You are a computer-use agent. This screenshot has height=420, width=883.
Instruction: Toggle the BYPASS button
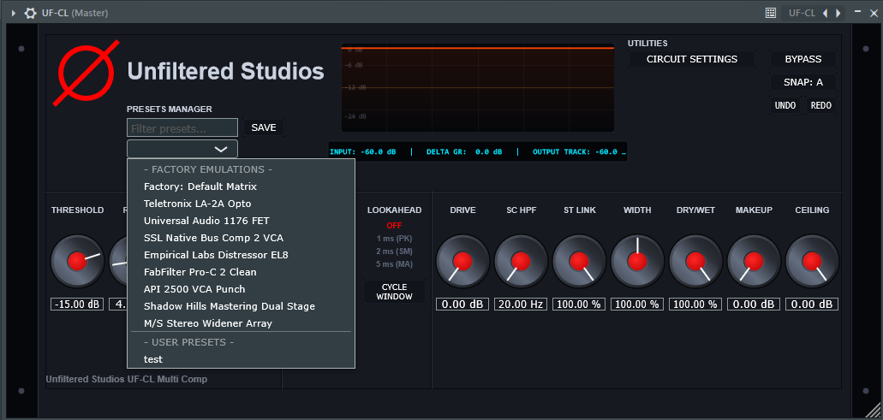pyautogui.click(x=803, y=59)
